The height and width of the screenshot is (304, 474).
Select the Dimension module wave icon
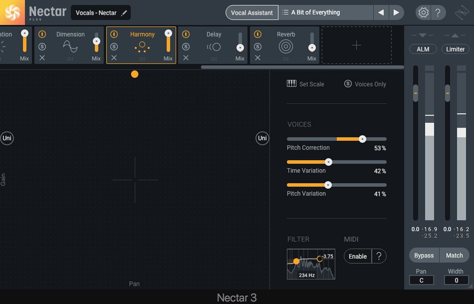[70, 47]
